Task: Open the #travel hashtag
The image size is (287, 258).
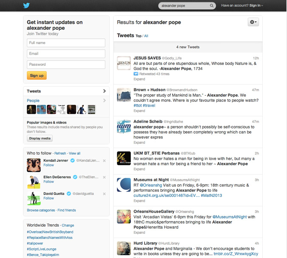Action: pos(149,105)
